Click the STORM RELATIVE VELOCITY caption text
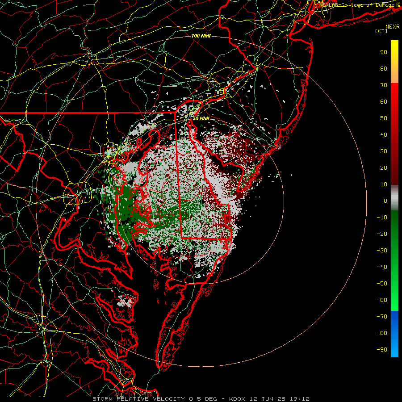 [138, 399]
